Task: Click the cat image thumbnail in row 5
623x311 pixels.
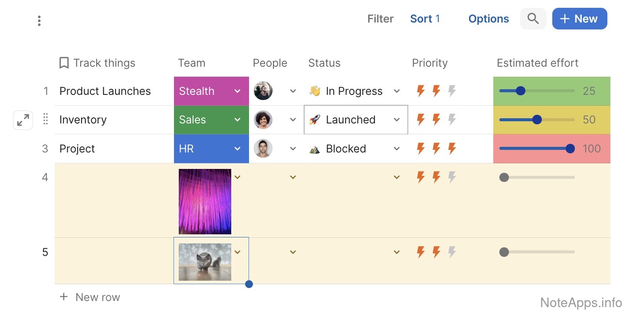Action: 205,262
